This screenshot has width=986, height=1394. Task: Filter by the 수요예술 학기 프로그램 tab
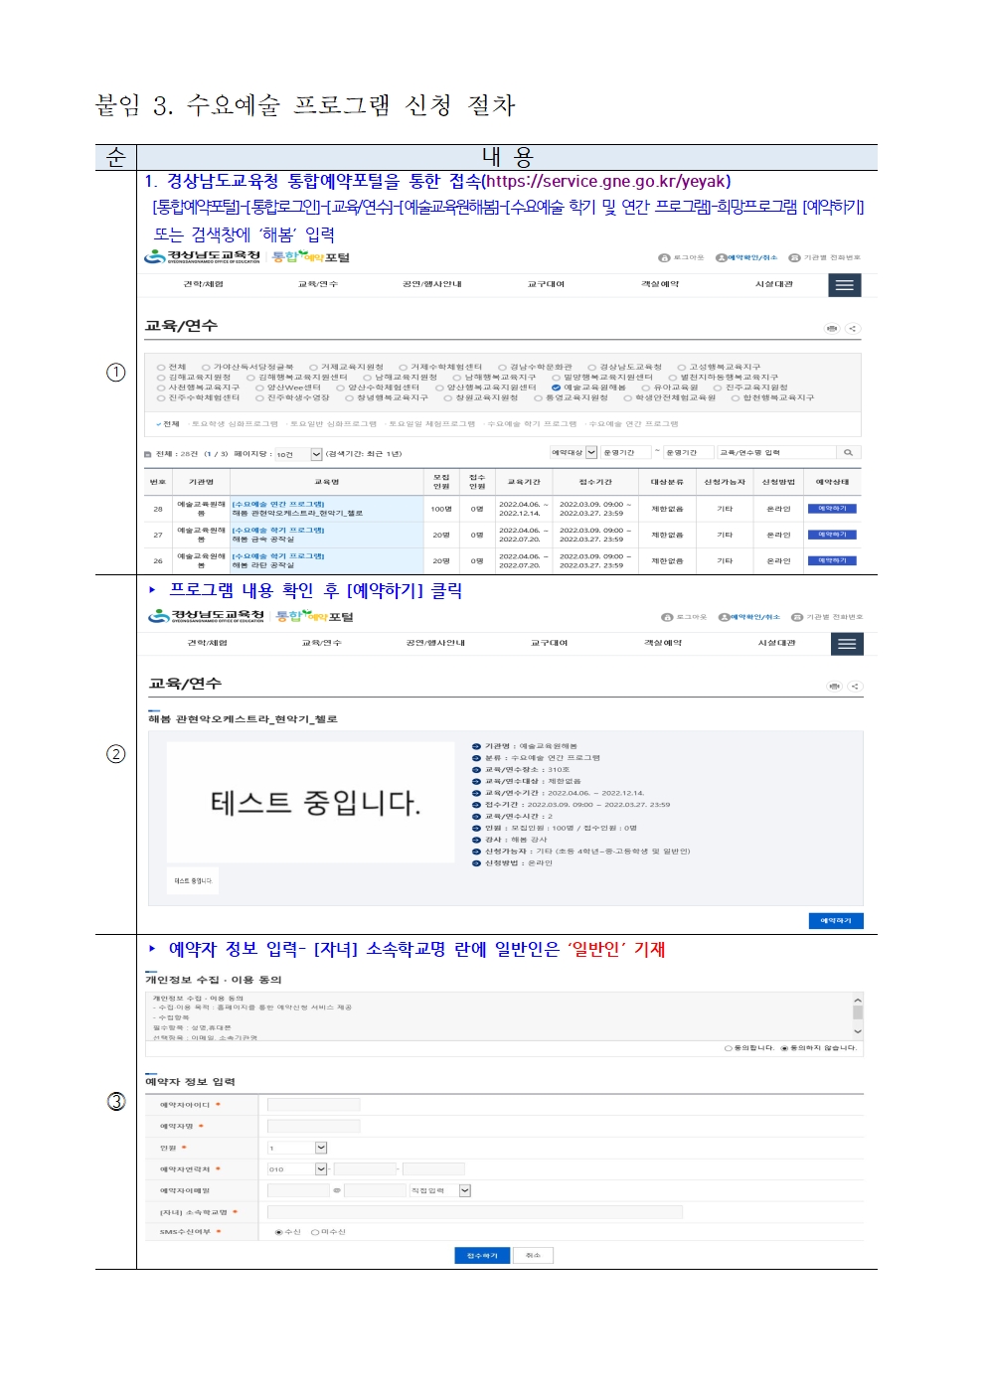point(532,424)
